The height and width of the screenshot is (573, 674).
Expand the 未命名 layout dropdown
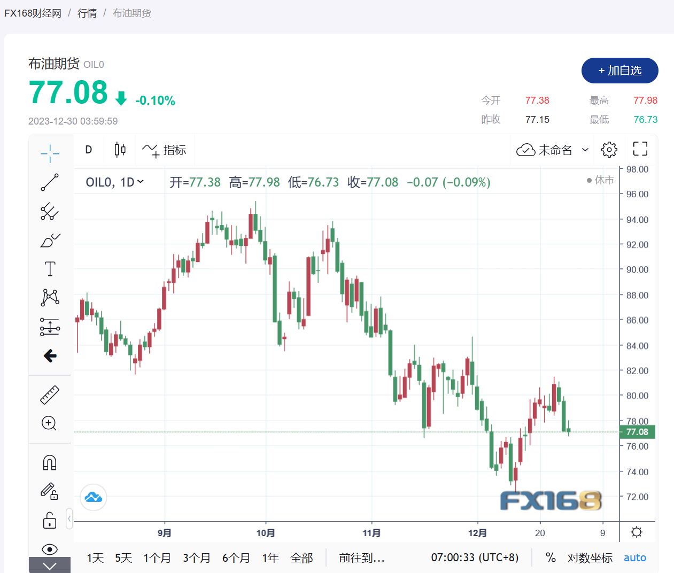pyautogui.click(x=585, y=150)
